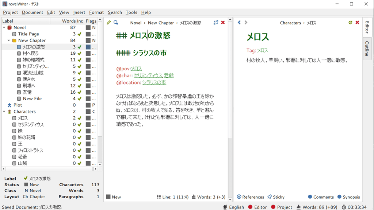Open the Format menu

click(96, 12)
